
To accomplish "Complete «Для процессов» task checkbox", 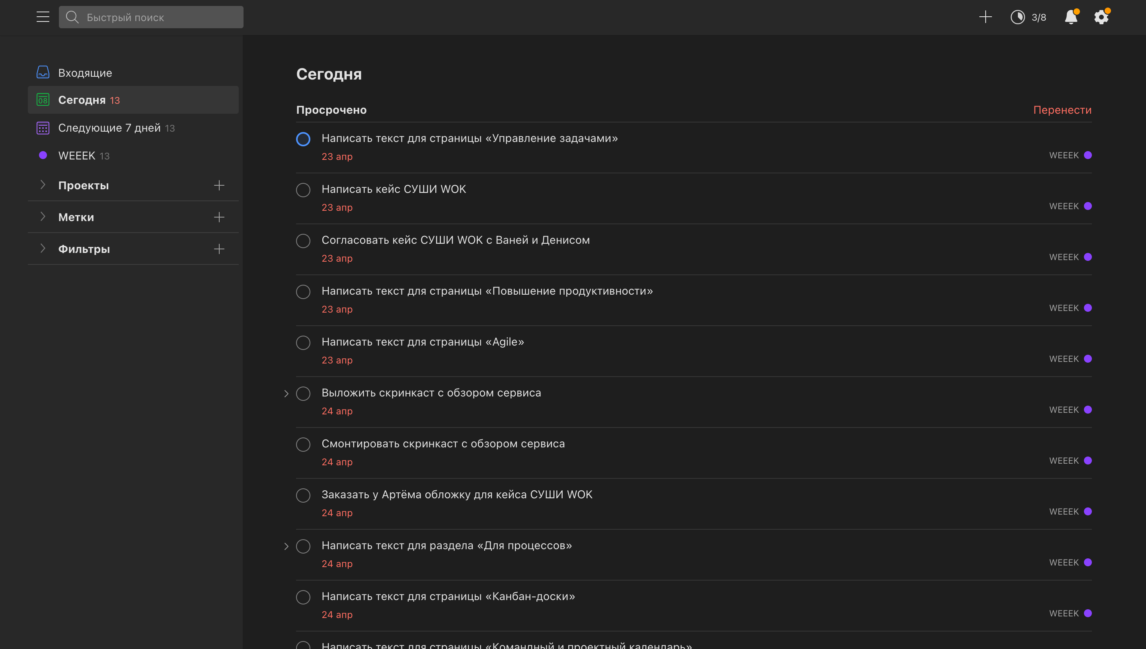I will tap(303, 546).
